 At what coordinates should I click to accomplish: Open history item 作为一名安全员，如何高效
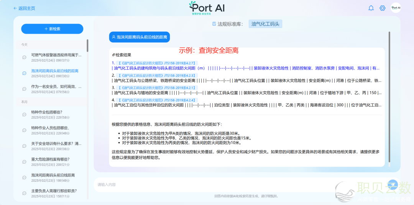pyautogui.click(x=56, y=86)
